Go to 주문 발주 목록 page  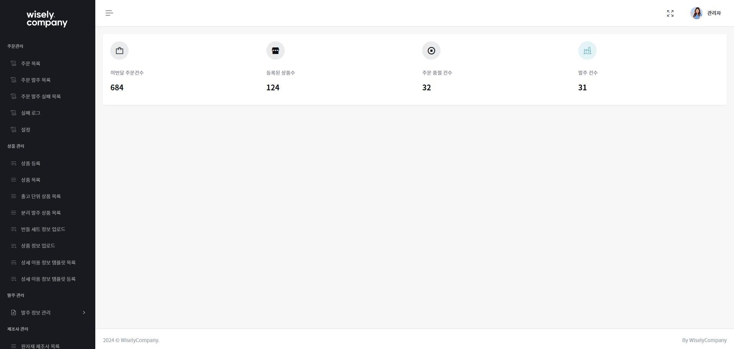pyautogui.click(x=36, y=80)
